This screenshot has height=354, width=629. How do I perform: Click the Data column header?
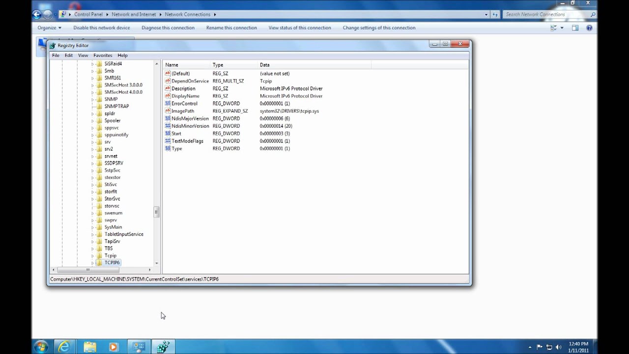[x=314, y=65]
